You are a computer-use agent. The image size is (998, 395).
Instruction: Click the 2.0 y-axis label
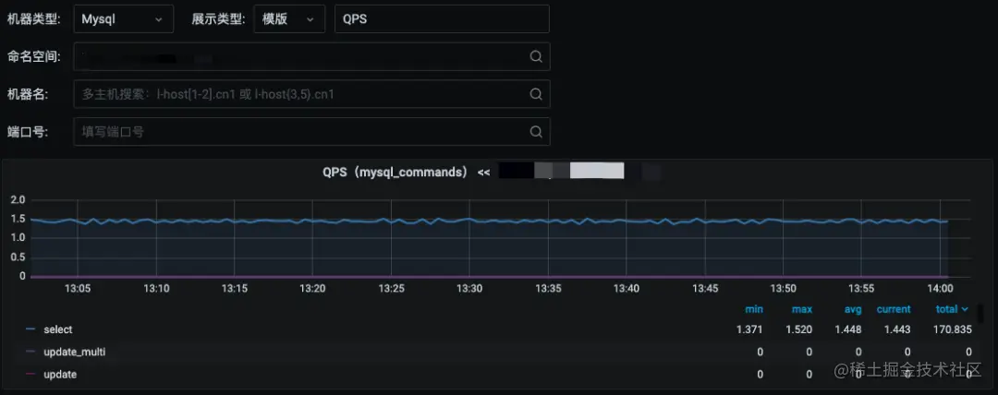18,199
